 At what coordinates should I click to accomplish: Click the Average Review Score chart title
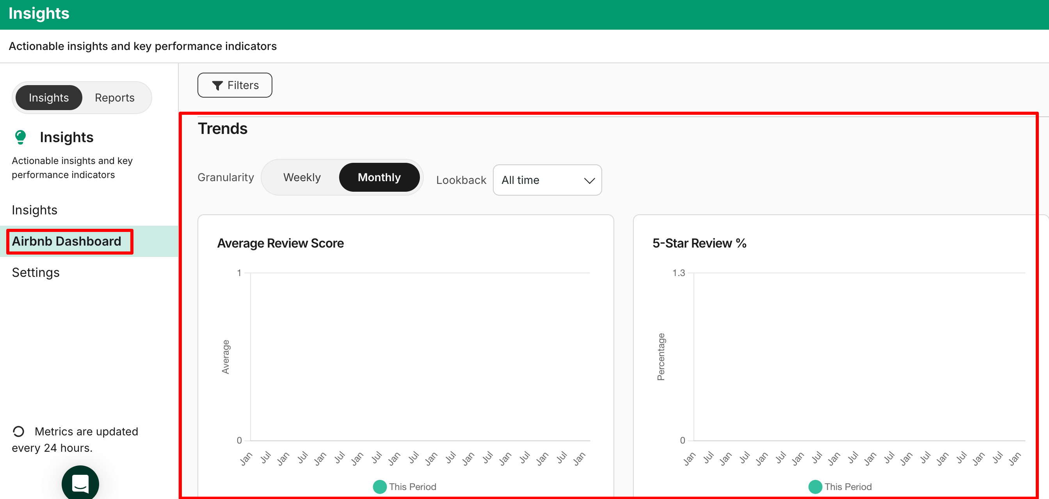(x=280, y=243)
